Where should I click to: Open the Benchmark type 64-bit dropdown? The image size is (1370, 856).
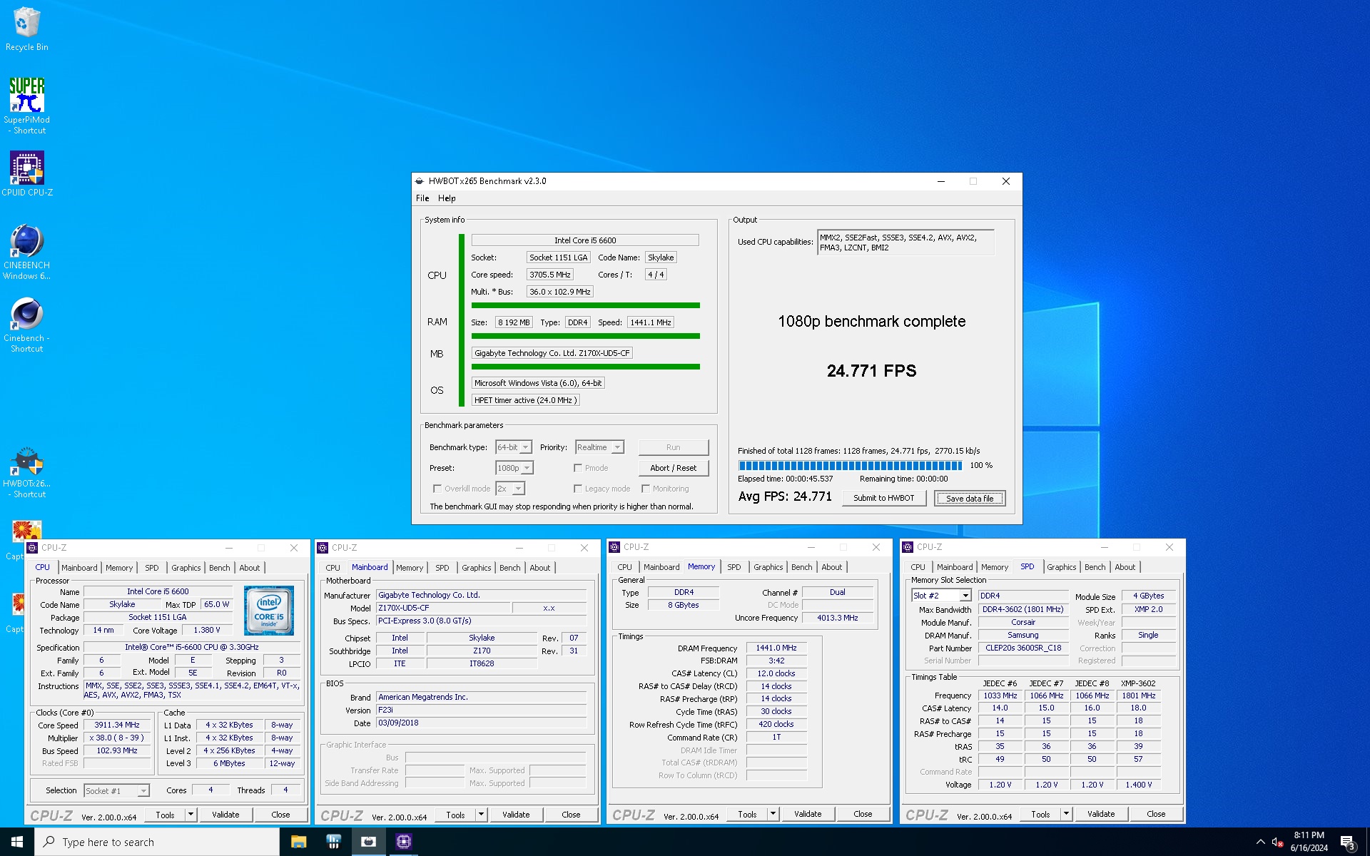(x=514, y=447)
